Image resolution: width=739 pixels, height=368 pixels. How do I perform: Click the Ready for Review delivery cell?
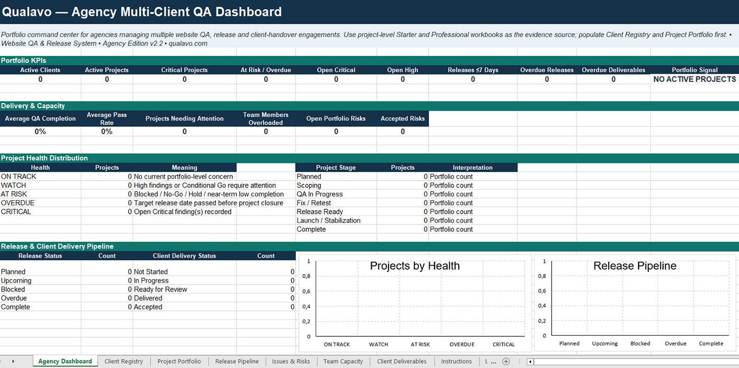pos(184,289)
